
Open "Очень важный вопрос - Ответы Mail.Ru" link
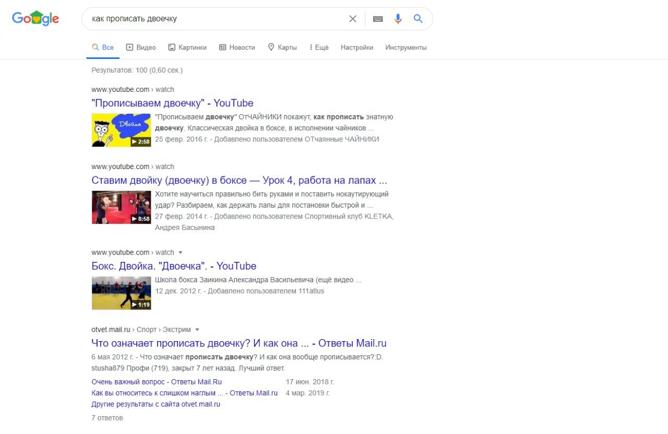(157, 382)
